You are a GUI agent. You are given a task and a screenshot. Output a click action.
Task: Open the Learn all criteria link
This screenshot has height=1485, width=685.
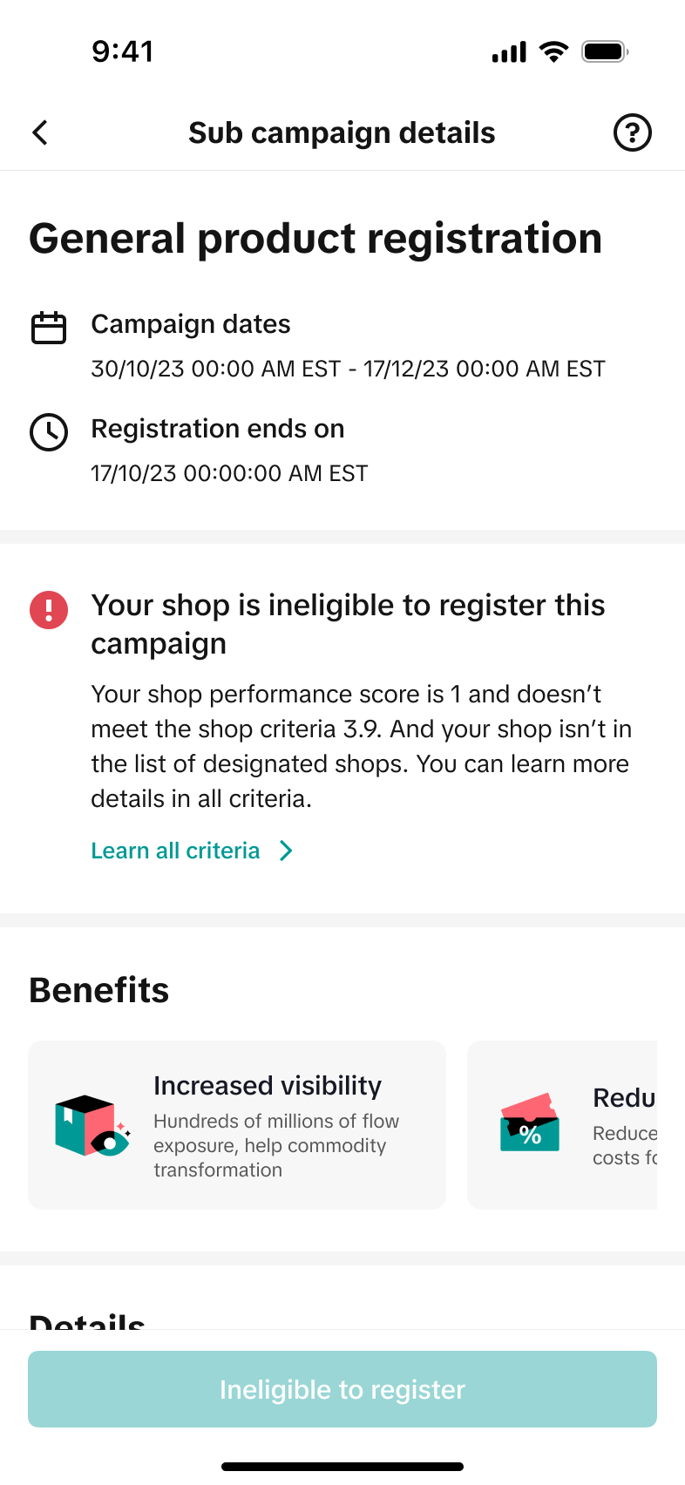click(x=176, y=851)
